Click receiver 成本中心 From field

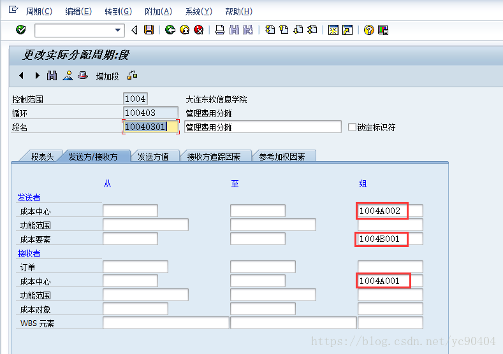click(x=130, y=281)
